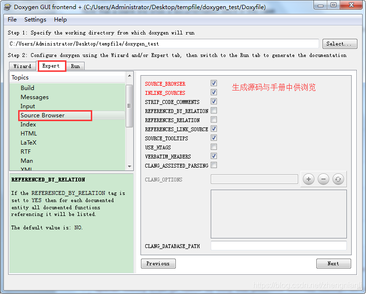The width and height of the screenshot is (366, 294).
Task: Click the CLANG_OPTIONS text input field
Action: pos(254,179)
